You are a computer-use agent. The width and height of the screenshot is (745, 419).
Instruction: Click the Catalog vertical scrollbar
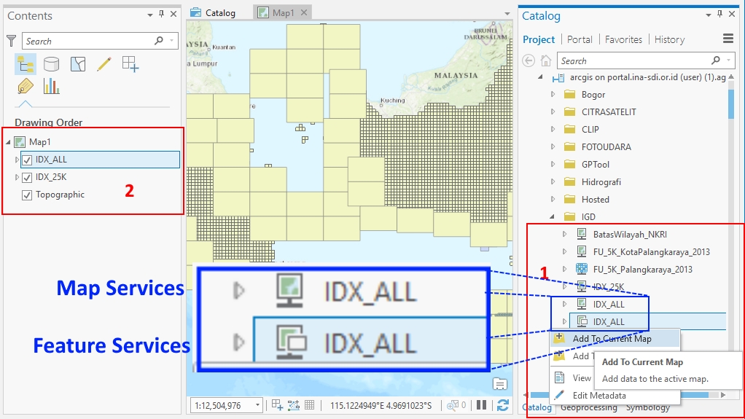pyautogui.click(x=730, y=104)
